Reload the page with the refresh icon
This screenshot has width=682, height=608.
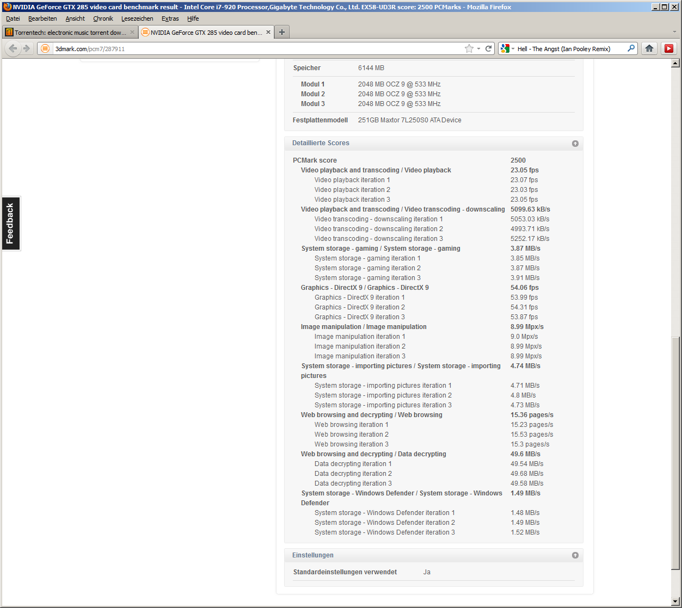[489, 48]
